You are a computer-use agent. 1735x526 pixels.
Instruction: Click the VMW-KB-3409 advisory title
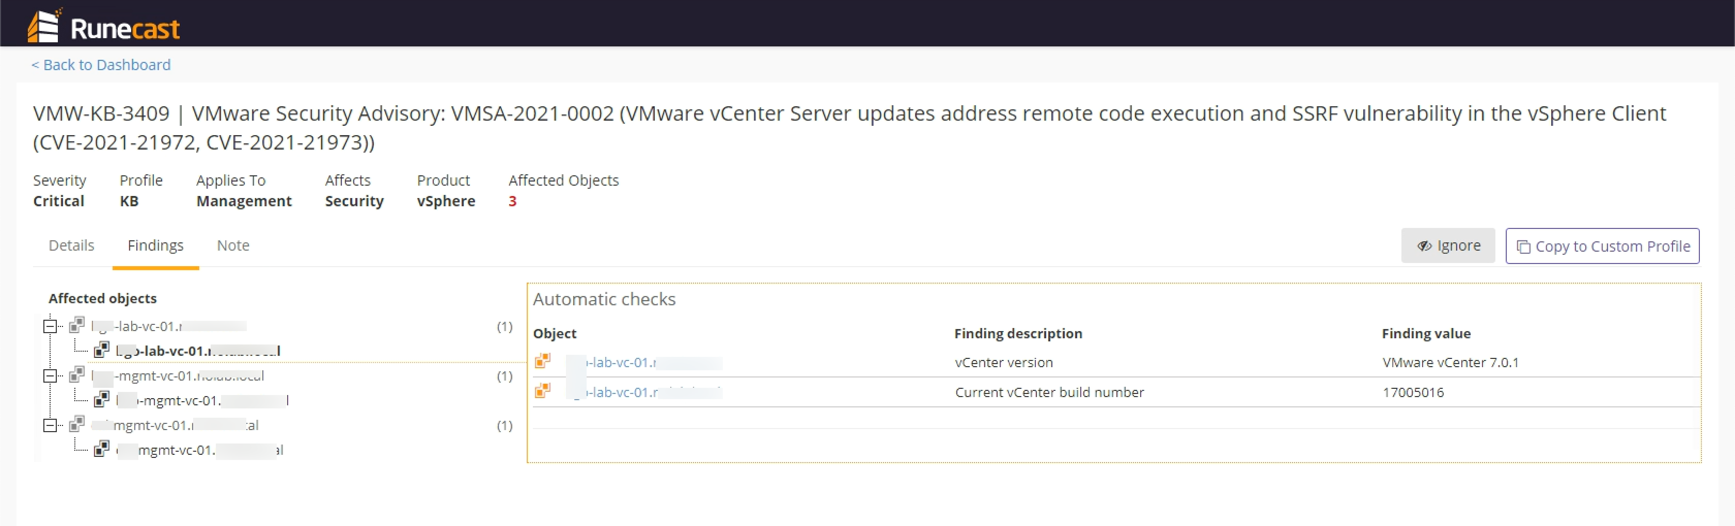(x=849, y=127)
